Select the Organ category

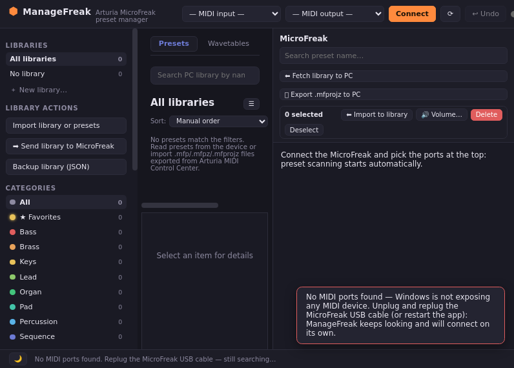pyautogui.click(x=66, y=292)
